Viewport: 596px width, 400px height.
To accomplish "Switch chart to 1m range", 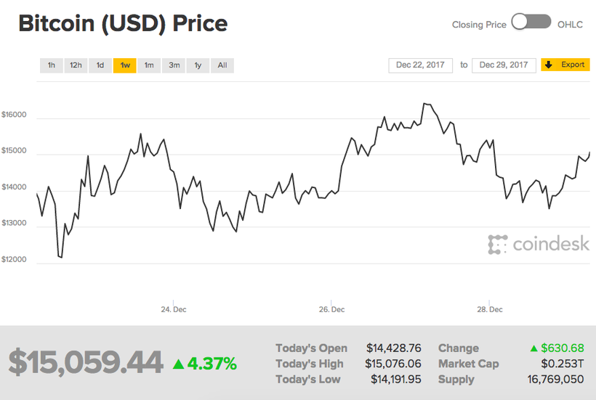I will (x=149, y=65).
